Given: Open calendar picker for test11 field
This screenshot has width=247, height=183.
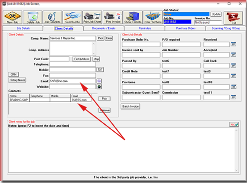Looking at the screenshot, I should (x=233, y=97).
